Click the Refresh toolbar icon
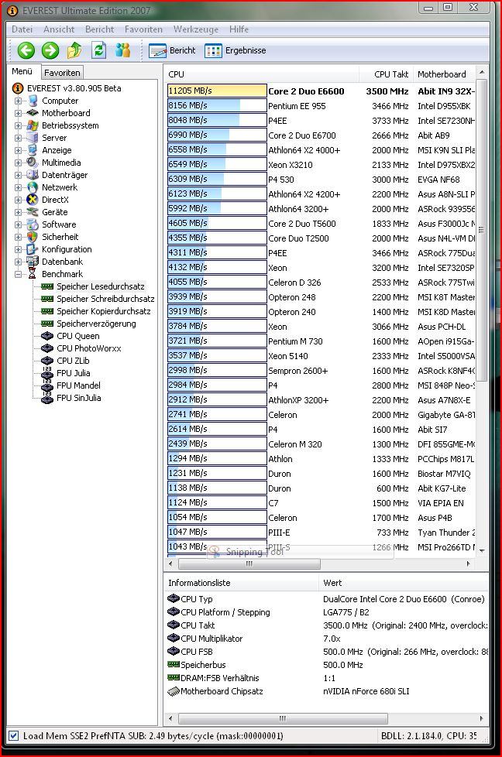Image resolution: width=502 pixels, height=757 pixels. [x=98, y=50]
